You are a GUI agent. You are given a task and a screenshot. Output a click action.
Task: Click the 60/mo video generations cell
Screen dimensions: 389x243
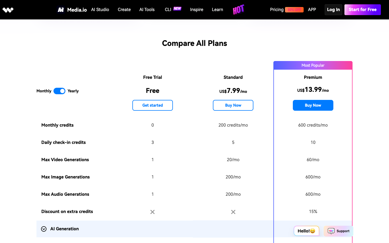point(313,160)
